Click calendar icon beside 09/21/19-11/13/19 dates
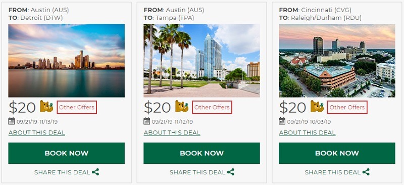Image resolution: width=404 pixels, height=185 pixels. click(x=12, y=121)
